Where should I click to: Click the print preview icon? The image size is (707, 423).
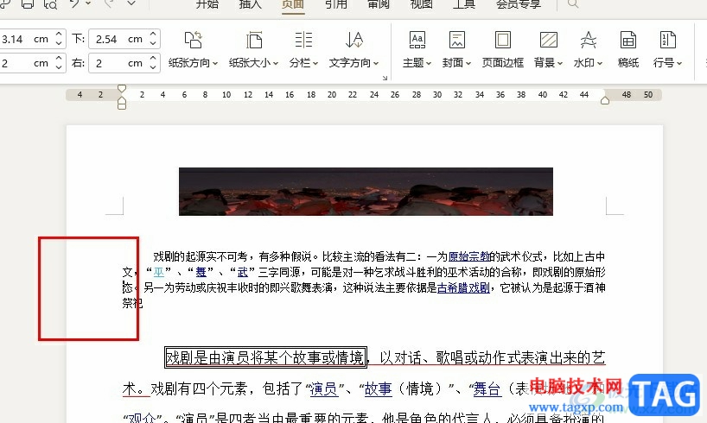click(x=50, y=4)
